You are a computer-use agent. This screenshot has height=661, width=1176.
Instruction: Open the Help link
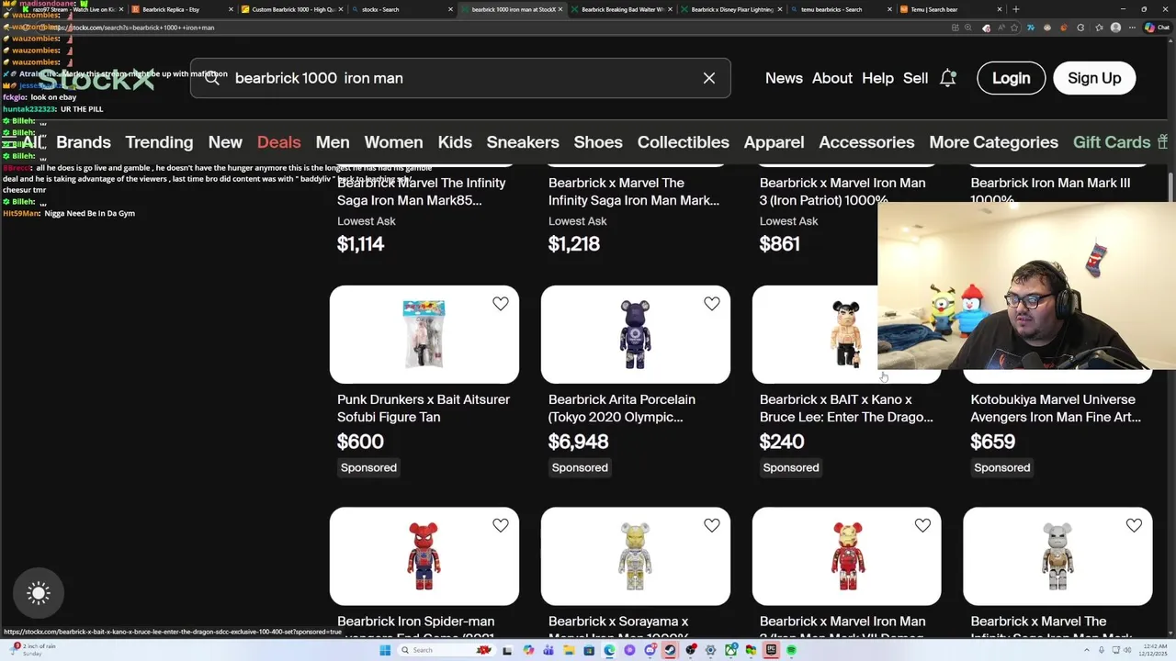click(x=877, y=78)
